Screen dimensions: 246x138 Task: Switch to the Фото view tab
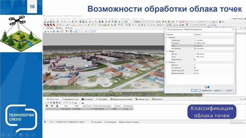pos(59,28)
